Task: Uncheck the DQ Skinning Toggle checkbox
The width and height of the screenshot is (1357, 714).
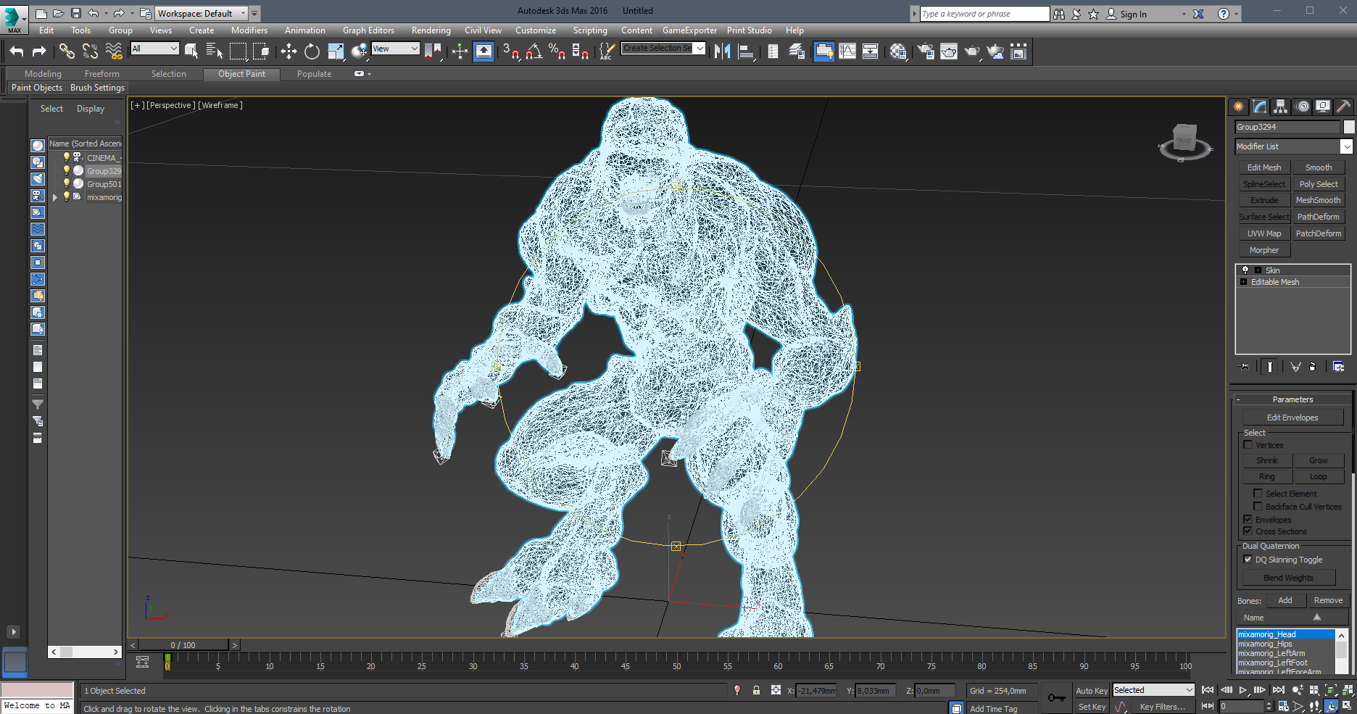Action: click(x=1248, y=560)
